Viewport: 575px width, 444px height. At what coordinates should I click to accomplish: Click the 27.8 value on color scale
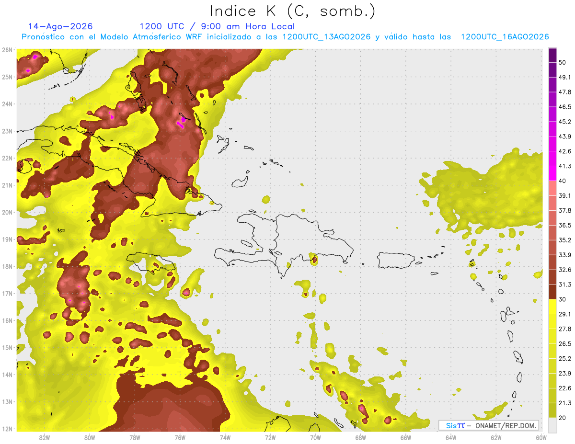tap(564, 329)
